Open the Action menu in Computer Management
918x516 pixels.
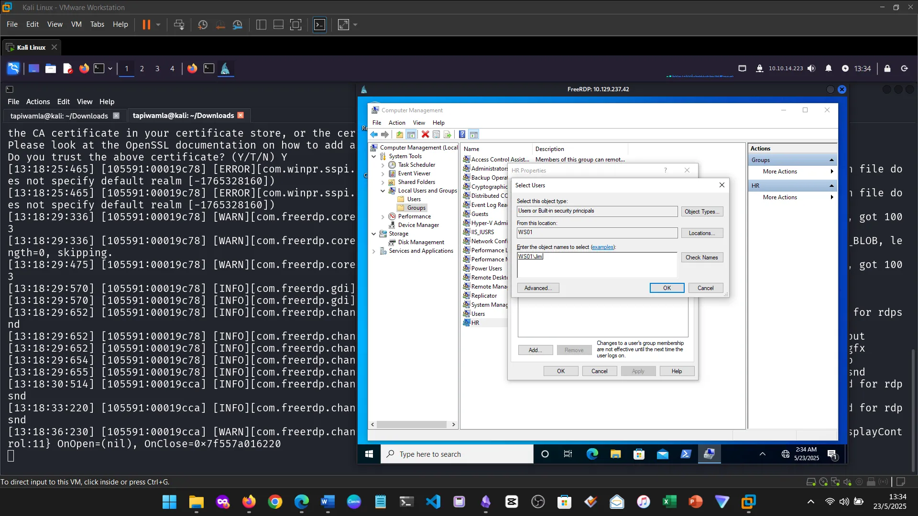(396, 123)
